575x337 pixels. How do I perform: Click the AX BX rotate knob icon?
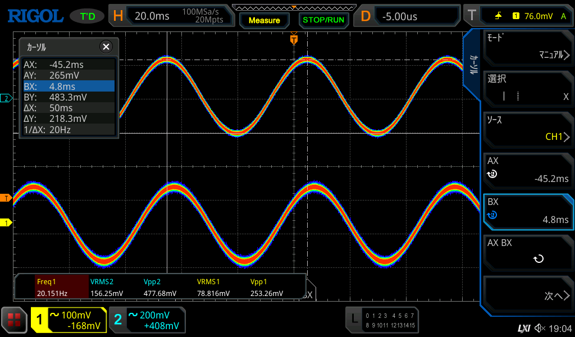point(538,259)
